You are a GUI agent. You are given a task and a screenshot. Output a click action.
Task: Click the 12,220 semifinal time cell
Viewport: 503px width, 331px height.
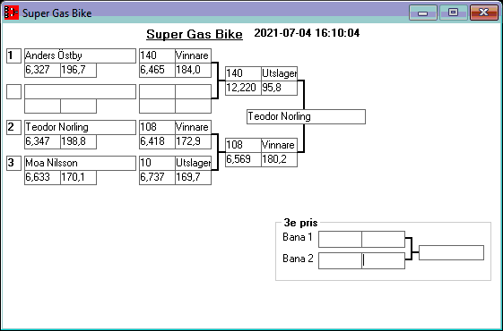pos(243,88)
